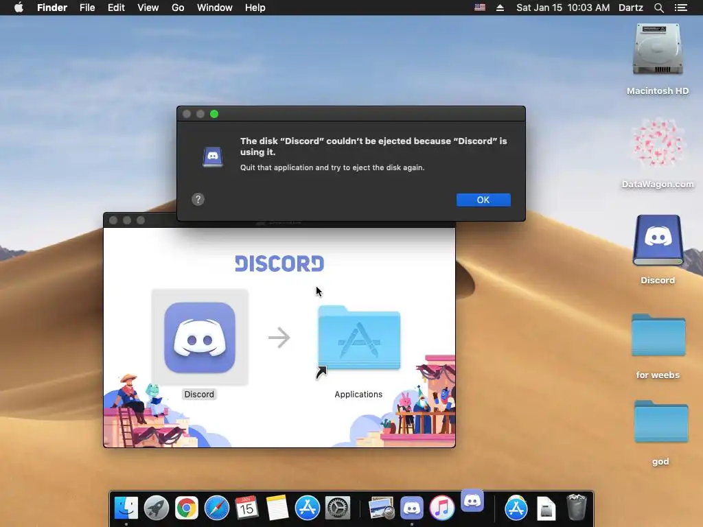
Task: Click the DISCORD logo heading in installer
Action: 279,264
